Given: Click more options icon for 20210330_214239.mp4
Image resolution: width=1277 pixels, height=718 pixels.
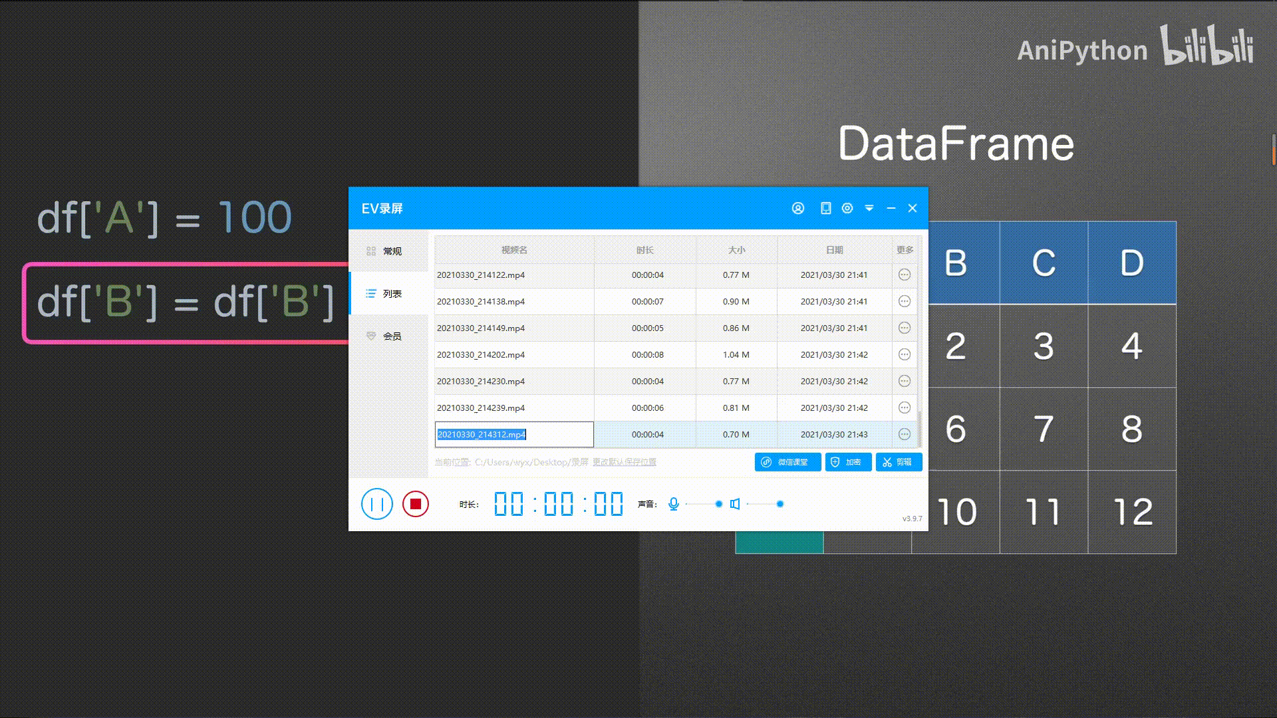Looking at the screenshot, I should [905, 408].
